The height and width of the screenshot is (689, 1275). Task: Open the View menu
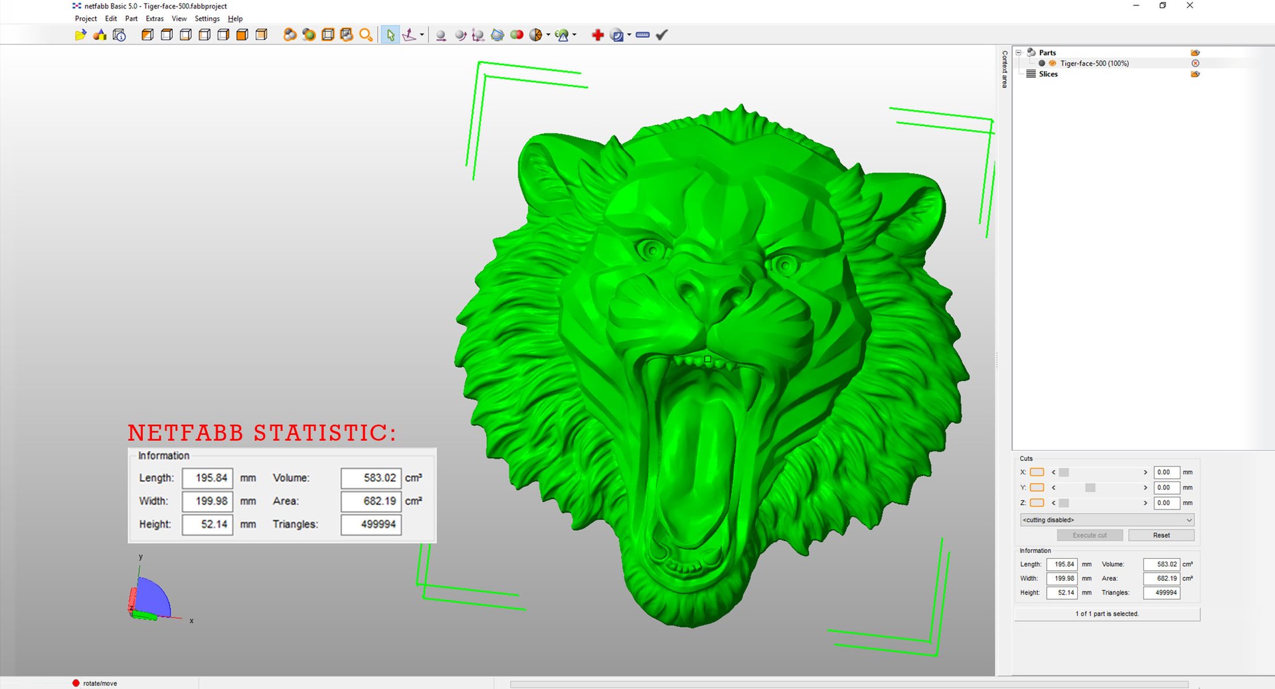(x=179, y=19)
